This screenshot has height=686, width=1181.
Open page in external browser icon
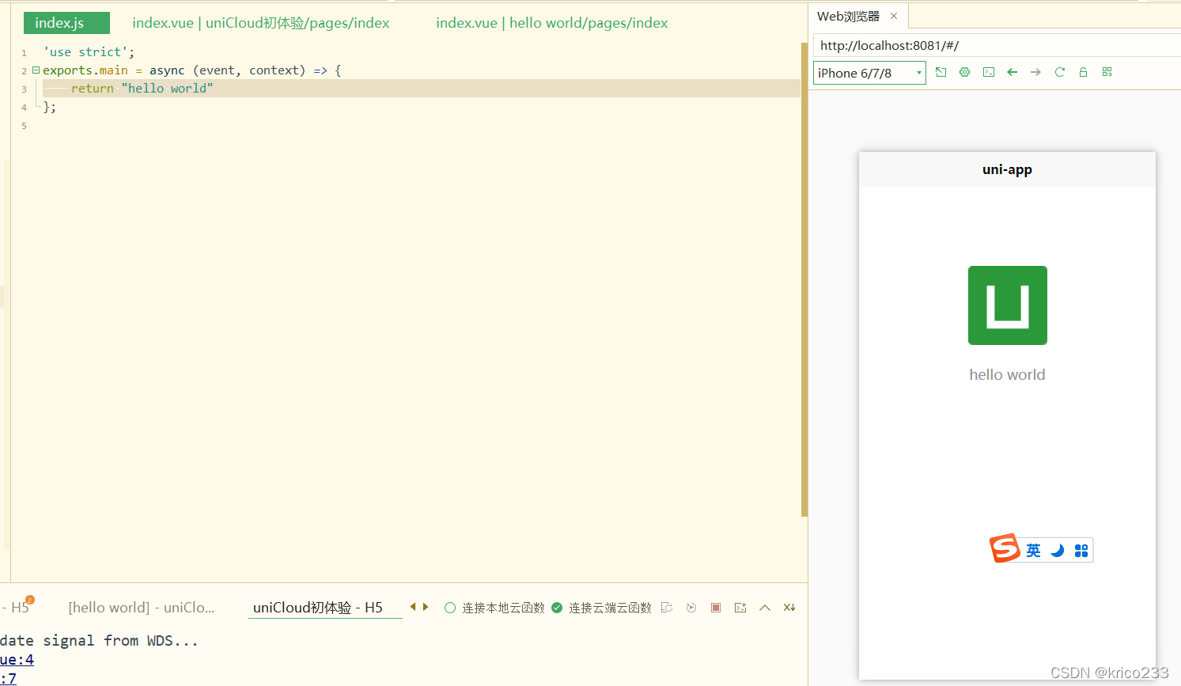point(941,72)
